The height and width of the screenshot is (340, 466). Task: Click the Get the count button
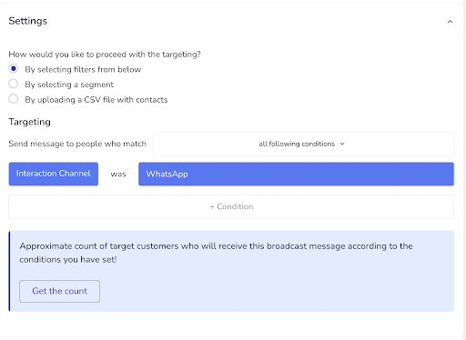coord(59,291)
